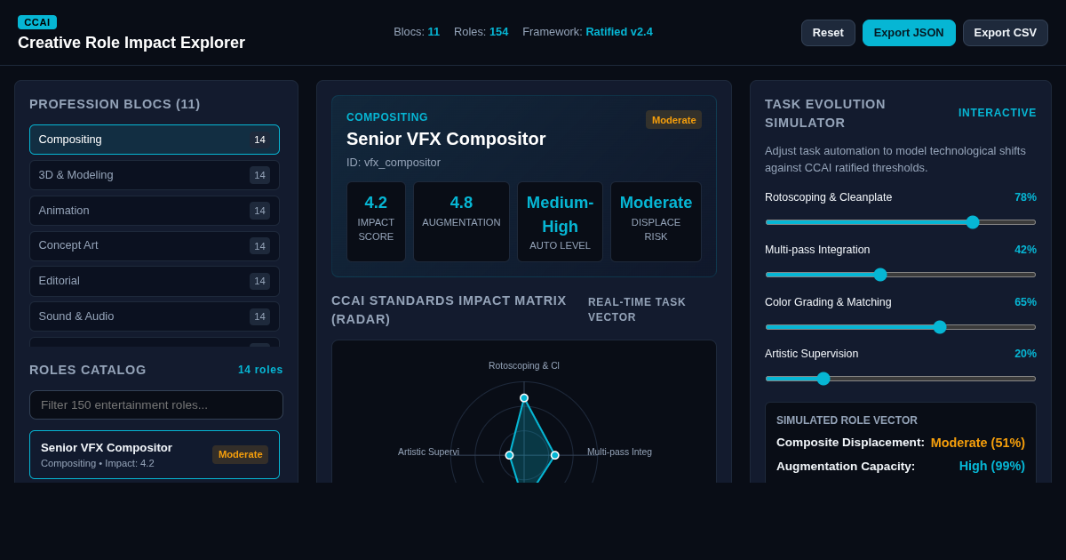Click the Rotoscoping radar axis label
Image resolution: width=1066 pixels, height=560 pixels.
[524, 365]
